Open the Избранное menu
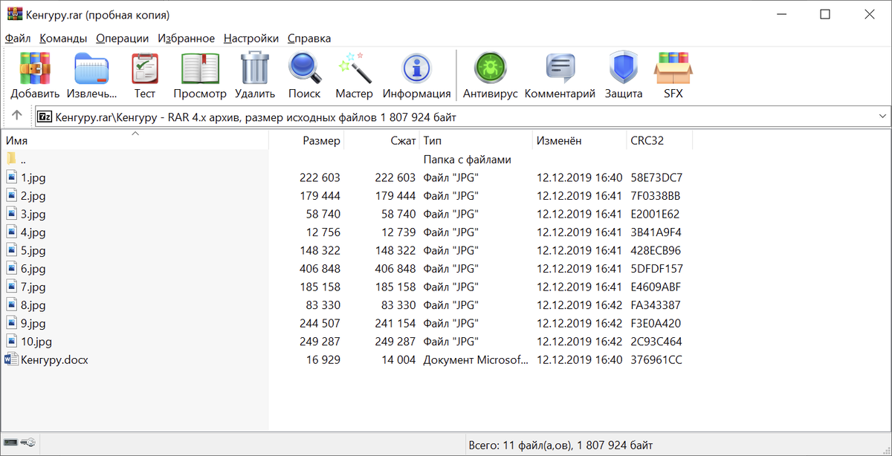This screenshot has height=456, width=892. click(x=187, y=38)
